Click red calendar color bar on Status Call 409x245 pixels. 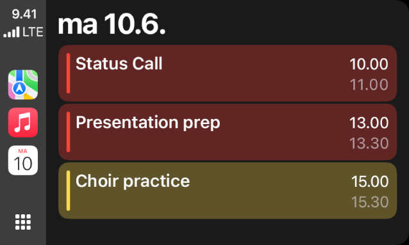coord(69,73)
